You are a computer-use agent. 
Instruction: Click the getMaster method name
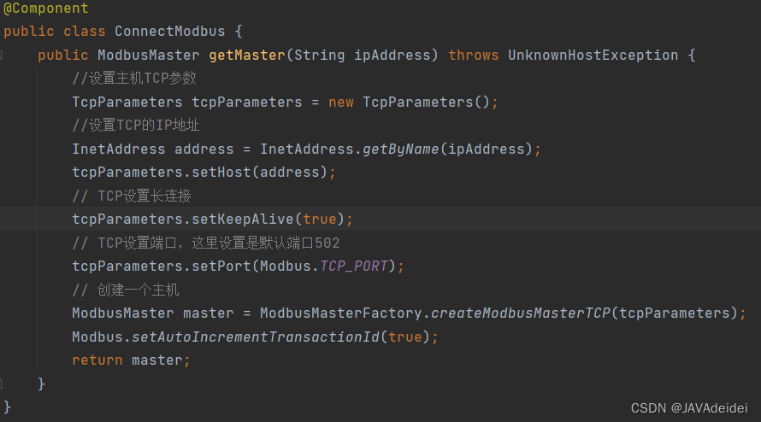(247, 56)
